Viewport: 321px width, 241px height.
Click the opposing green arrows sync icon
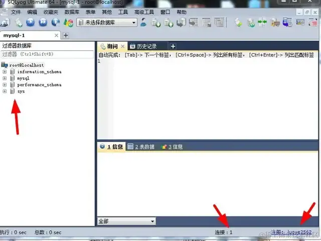point(262,22)
